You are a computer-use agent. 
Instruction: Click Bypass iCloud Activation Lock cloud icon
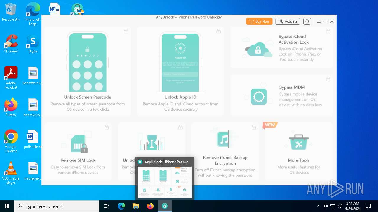tap(257, 47)
